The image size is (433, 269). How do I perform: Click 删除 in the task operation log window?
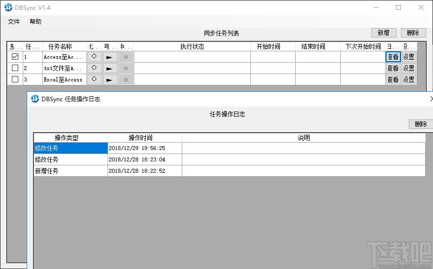421,124
